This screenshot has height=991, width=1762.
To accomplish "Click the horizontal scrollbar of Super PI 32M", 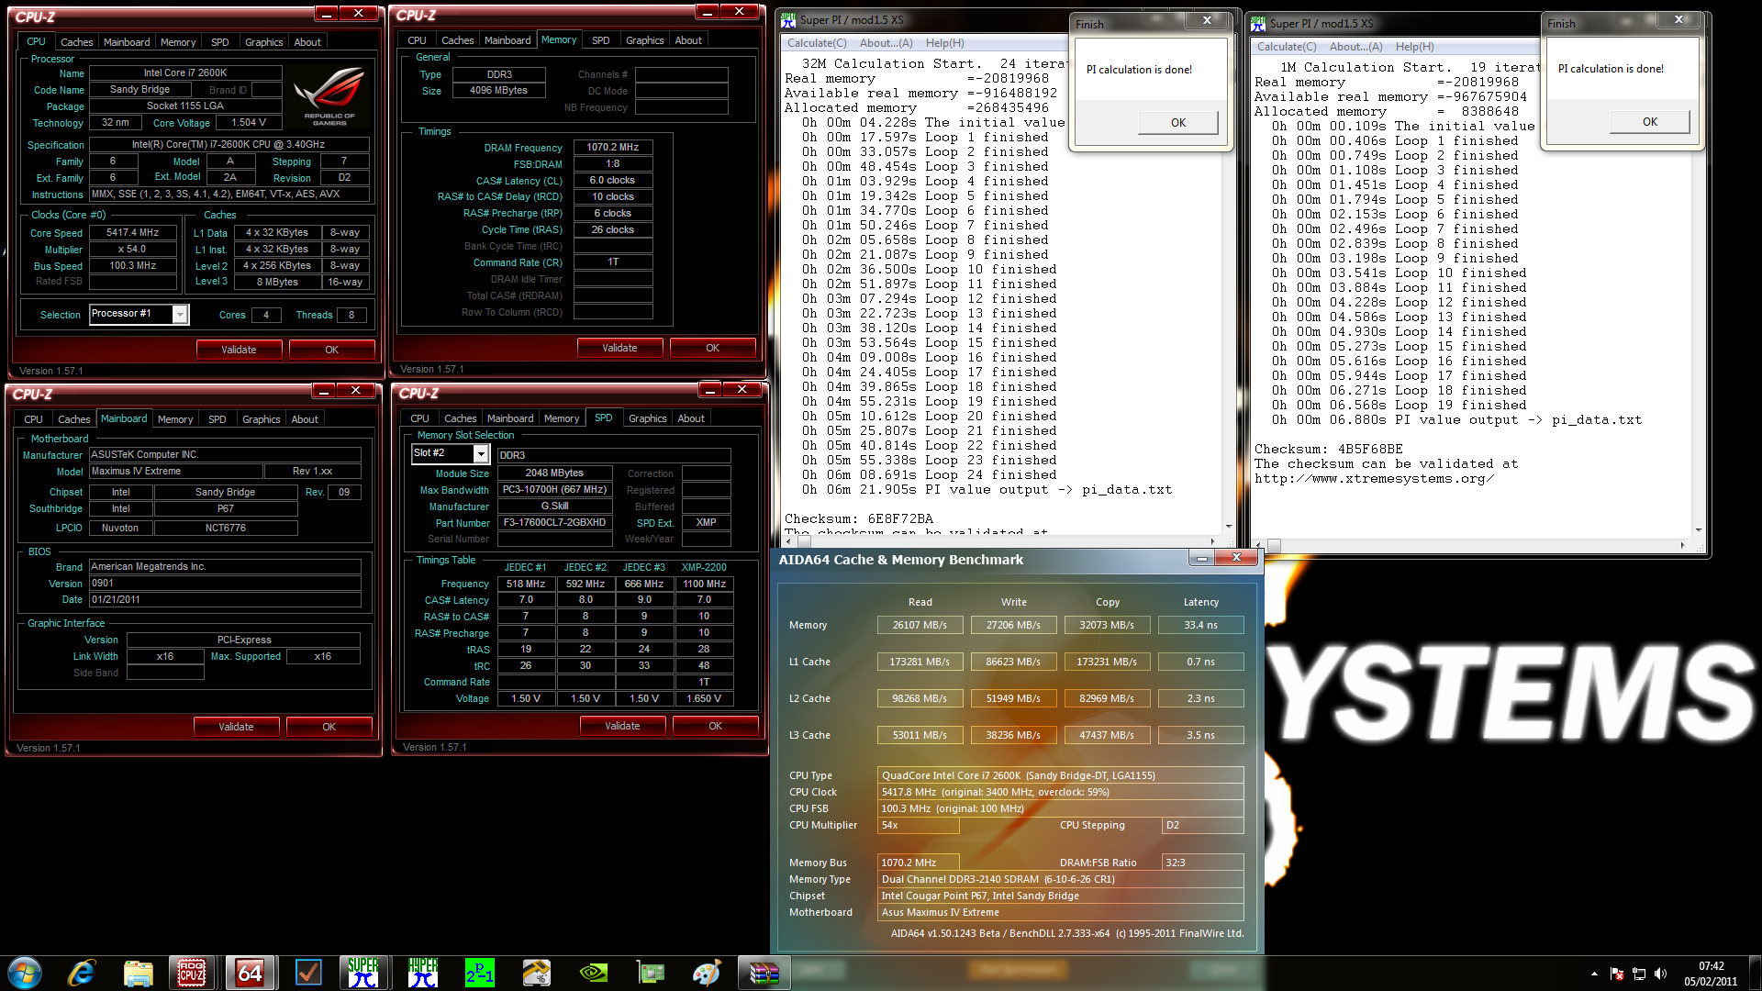I will coord(1000,541).
